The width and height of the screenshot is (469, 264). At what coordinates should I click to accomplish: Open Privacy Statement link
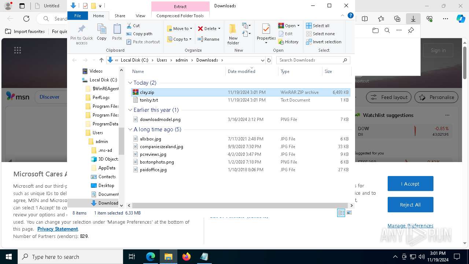58,229
